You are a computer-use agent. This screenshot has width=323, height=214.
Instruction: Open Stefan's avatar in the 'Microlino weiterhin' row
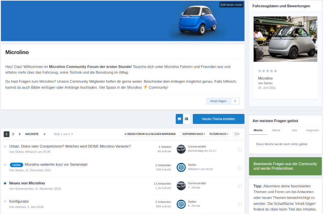pyautogui.click(x=181, y=167)
